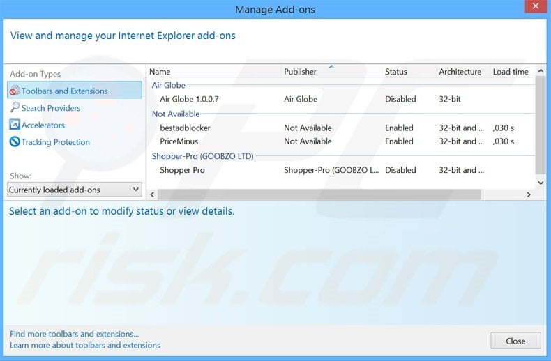
Task: Close the Manage Add-ons window with X
Action: 536,6
